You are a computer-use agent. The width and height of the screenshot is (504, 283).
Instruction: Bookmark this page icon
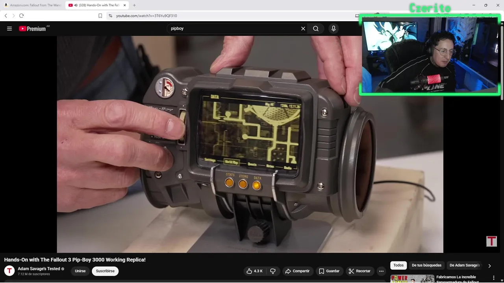pyautogui.click(x=100, y=16)
